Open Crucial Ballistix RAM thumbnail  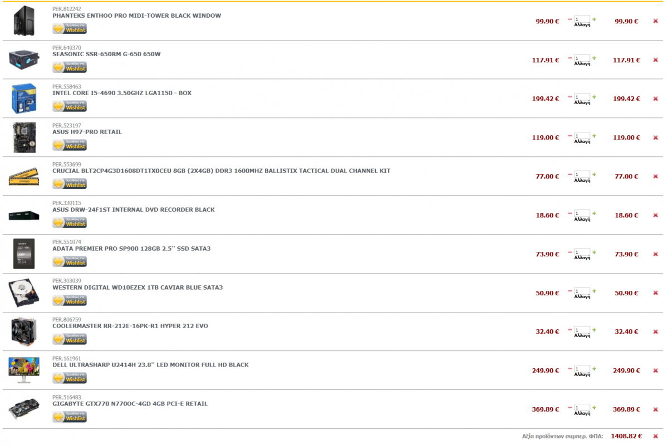click(x=24, y=177)
